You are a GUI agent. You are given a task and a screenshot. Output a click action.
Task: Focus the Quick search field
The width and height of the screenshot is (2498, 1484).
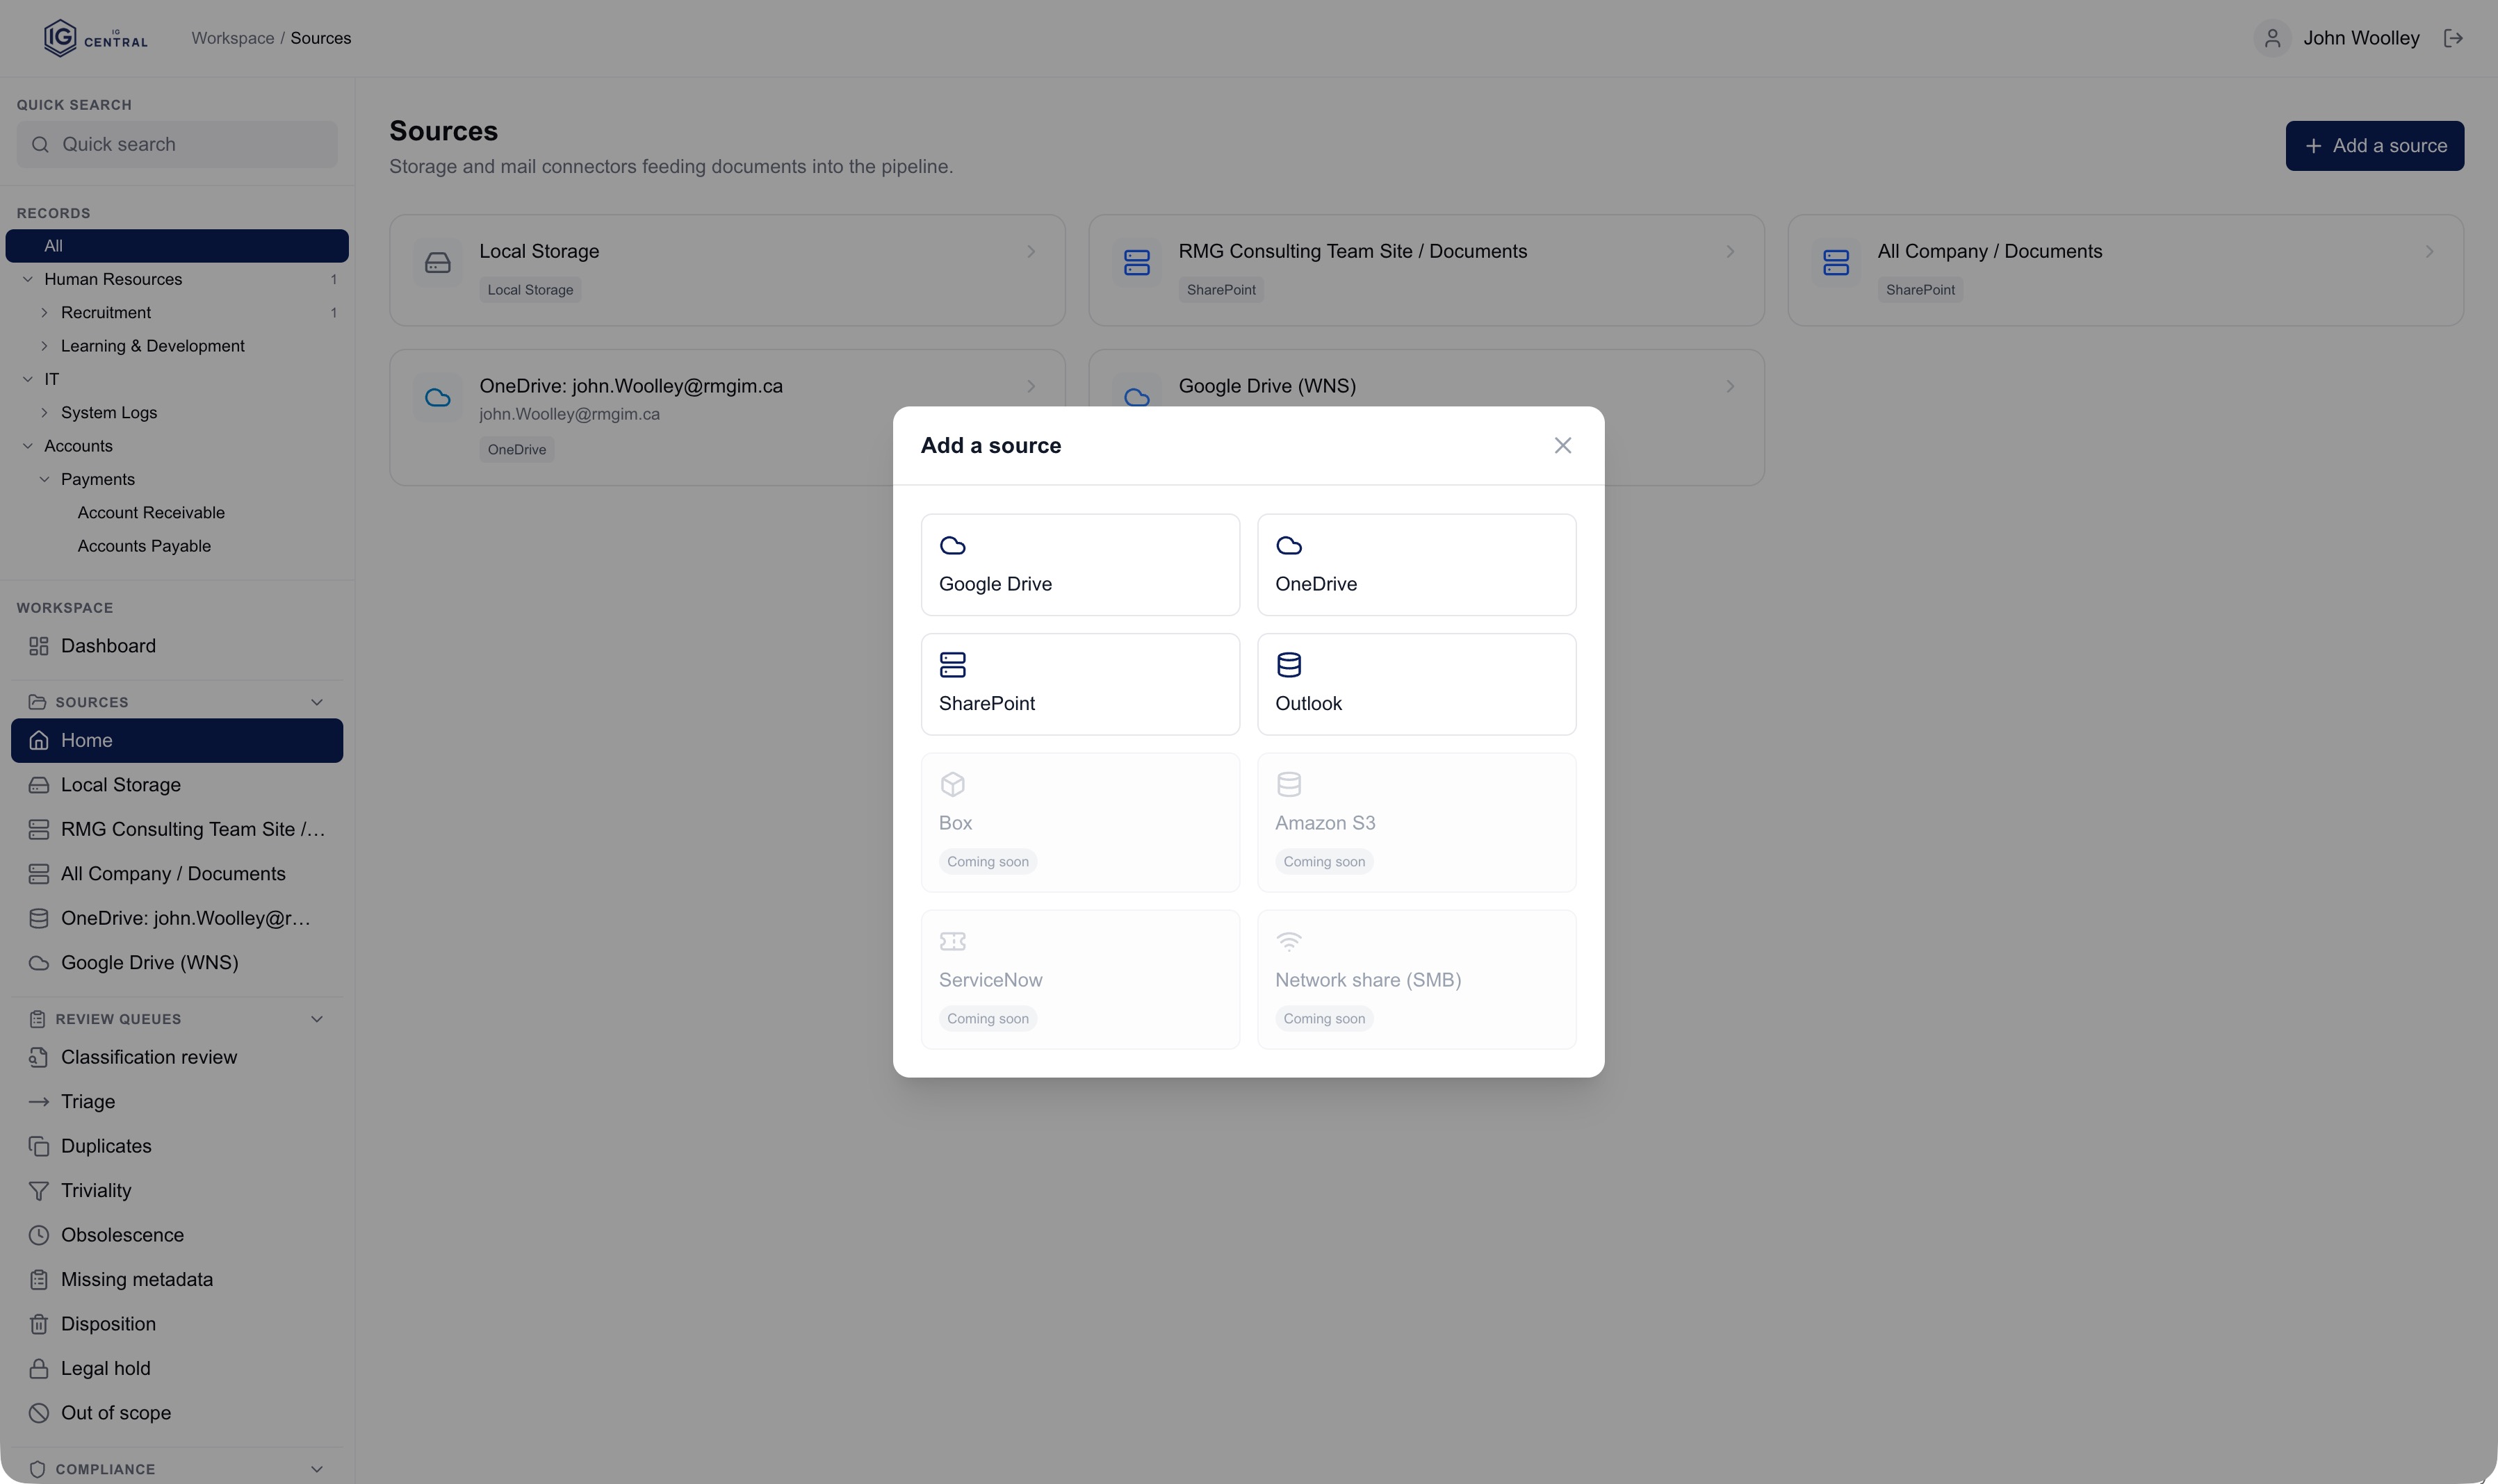click(x=177, y=145)
